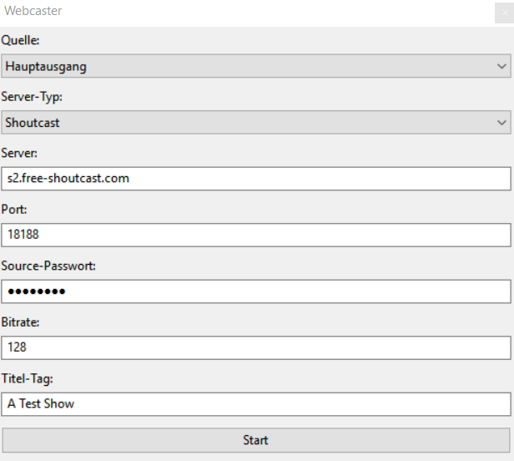Image resolution: width=514 pixels, height=461 pixels.
Task: Click into the Port field showing 18188
Action: (256, 235)
